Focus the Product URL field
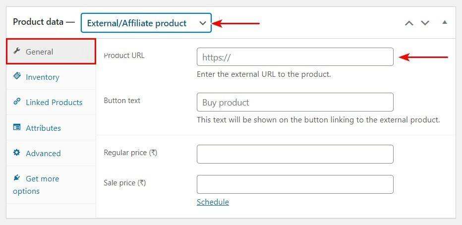The width and height of the screenshot is (462, 225). click(295, 57)
